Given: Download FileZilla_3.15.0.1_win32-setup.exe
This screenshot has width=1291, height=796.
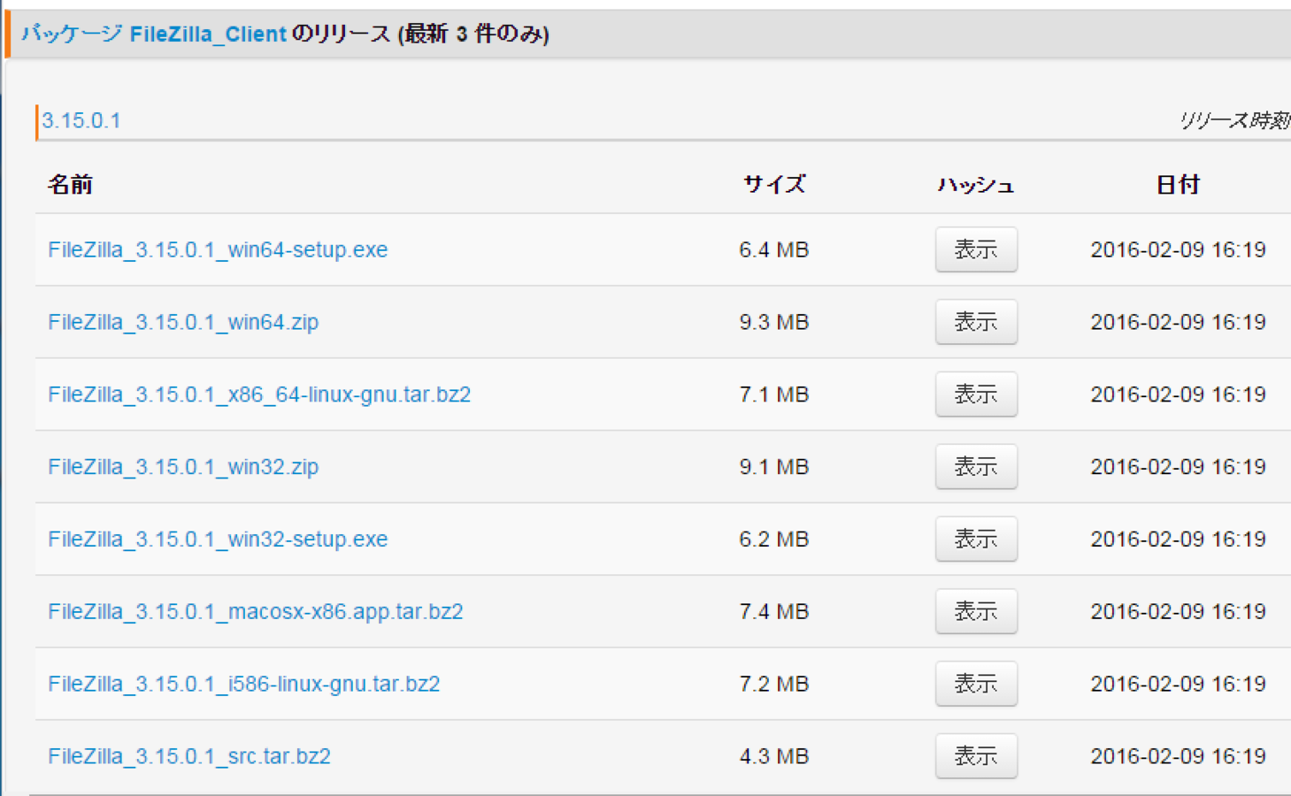Looking at the screenshot, I should pyautogui.click(x=218, y=540).
